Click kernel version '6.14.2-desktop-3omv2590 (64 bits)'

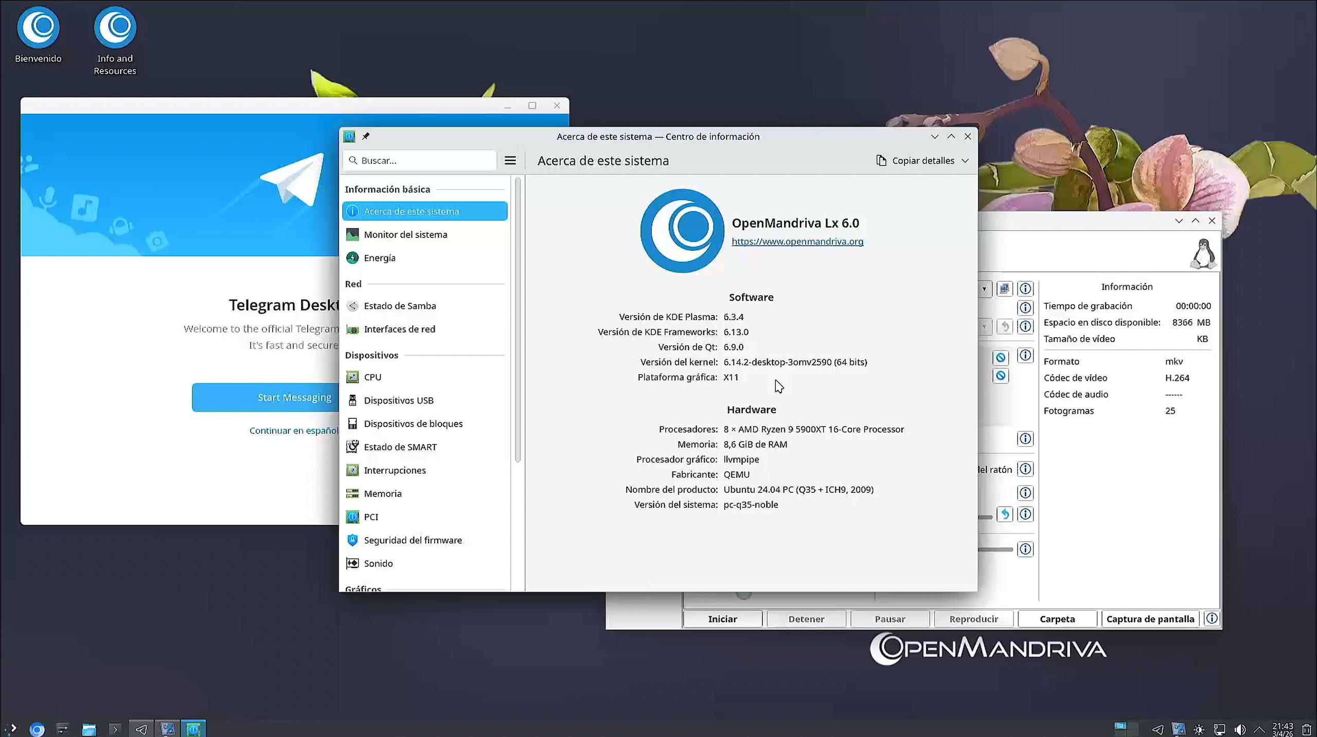795,362
